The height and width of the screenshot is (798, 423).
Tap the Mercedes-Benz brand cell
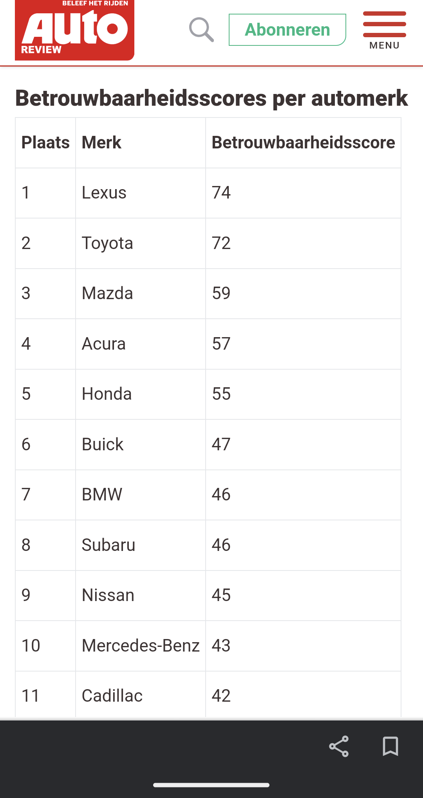tap(141, 646)
